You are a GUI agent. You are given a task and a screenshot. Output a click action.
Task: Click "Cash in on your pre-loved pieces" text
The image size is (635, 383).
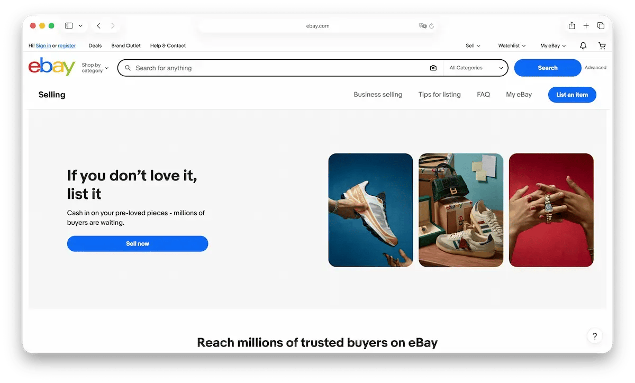136,218
